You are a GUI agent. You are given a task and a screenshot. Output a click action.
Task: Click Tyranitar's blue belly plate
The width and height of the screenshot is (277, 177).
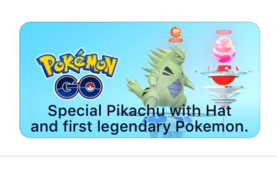click(175, 88)
